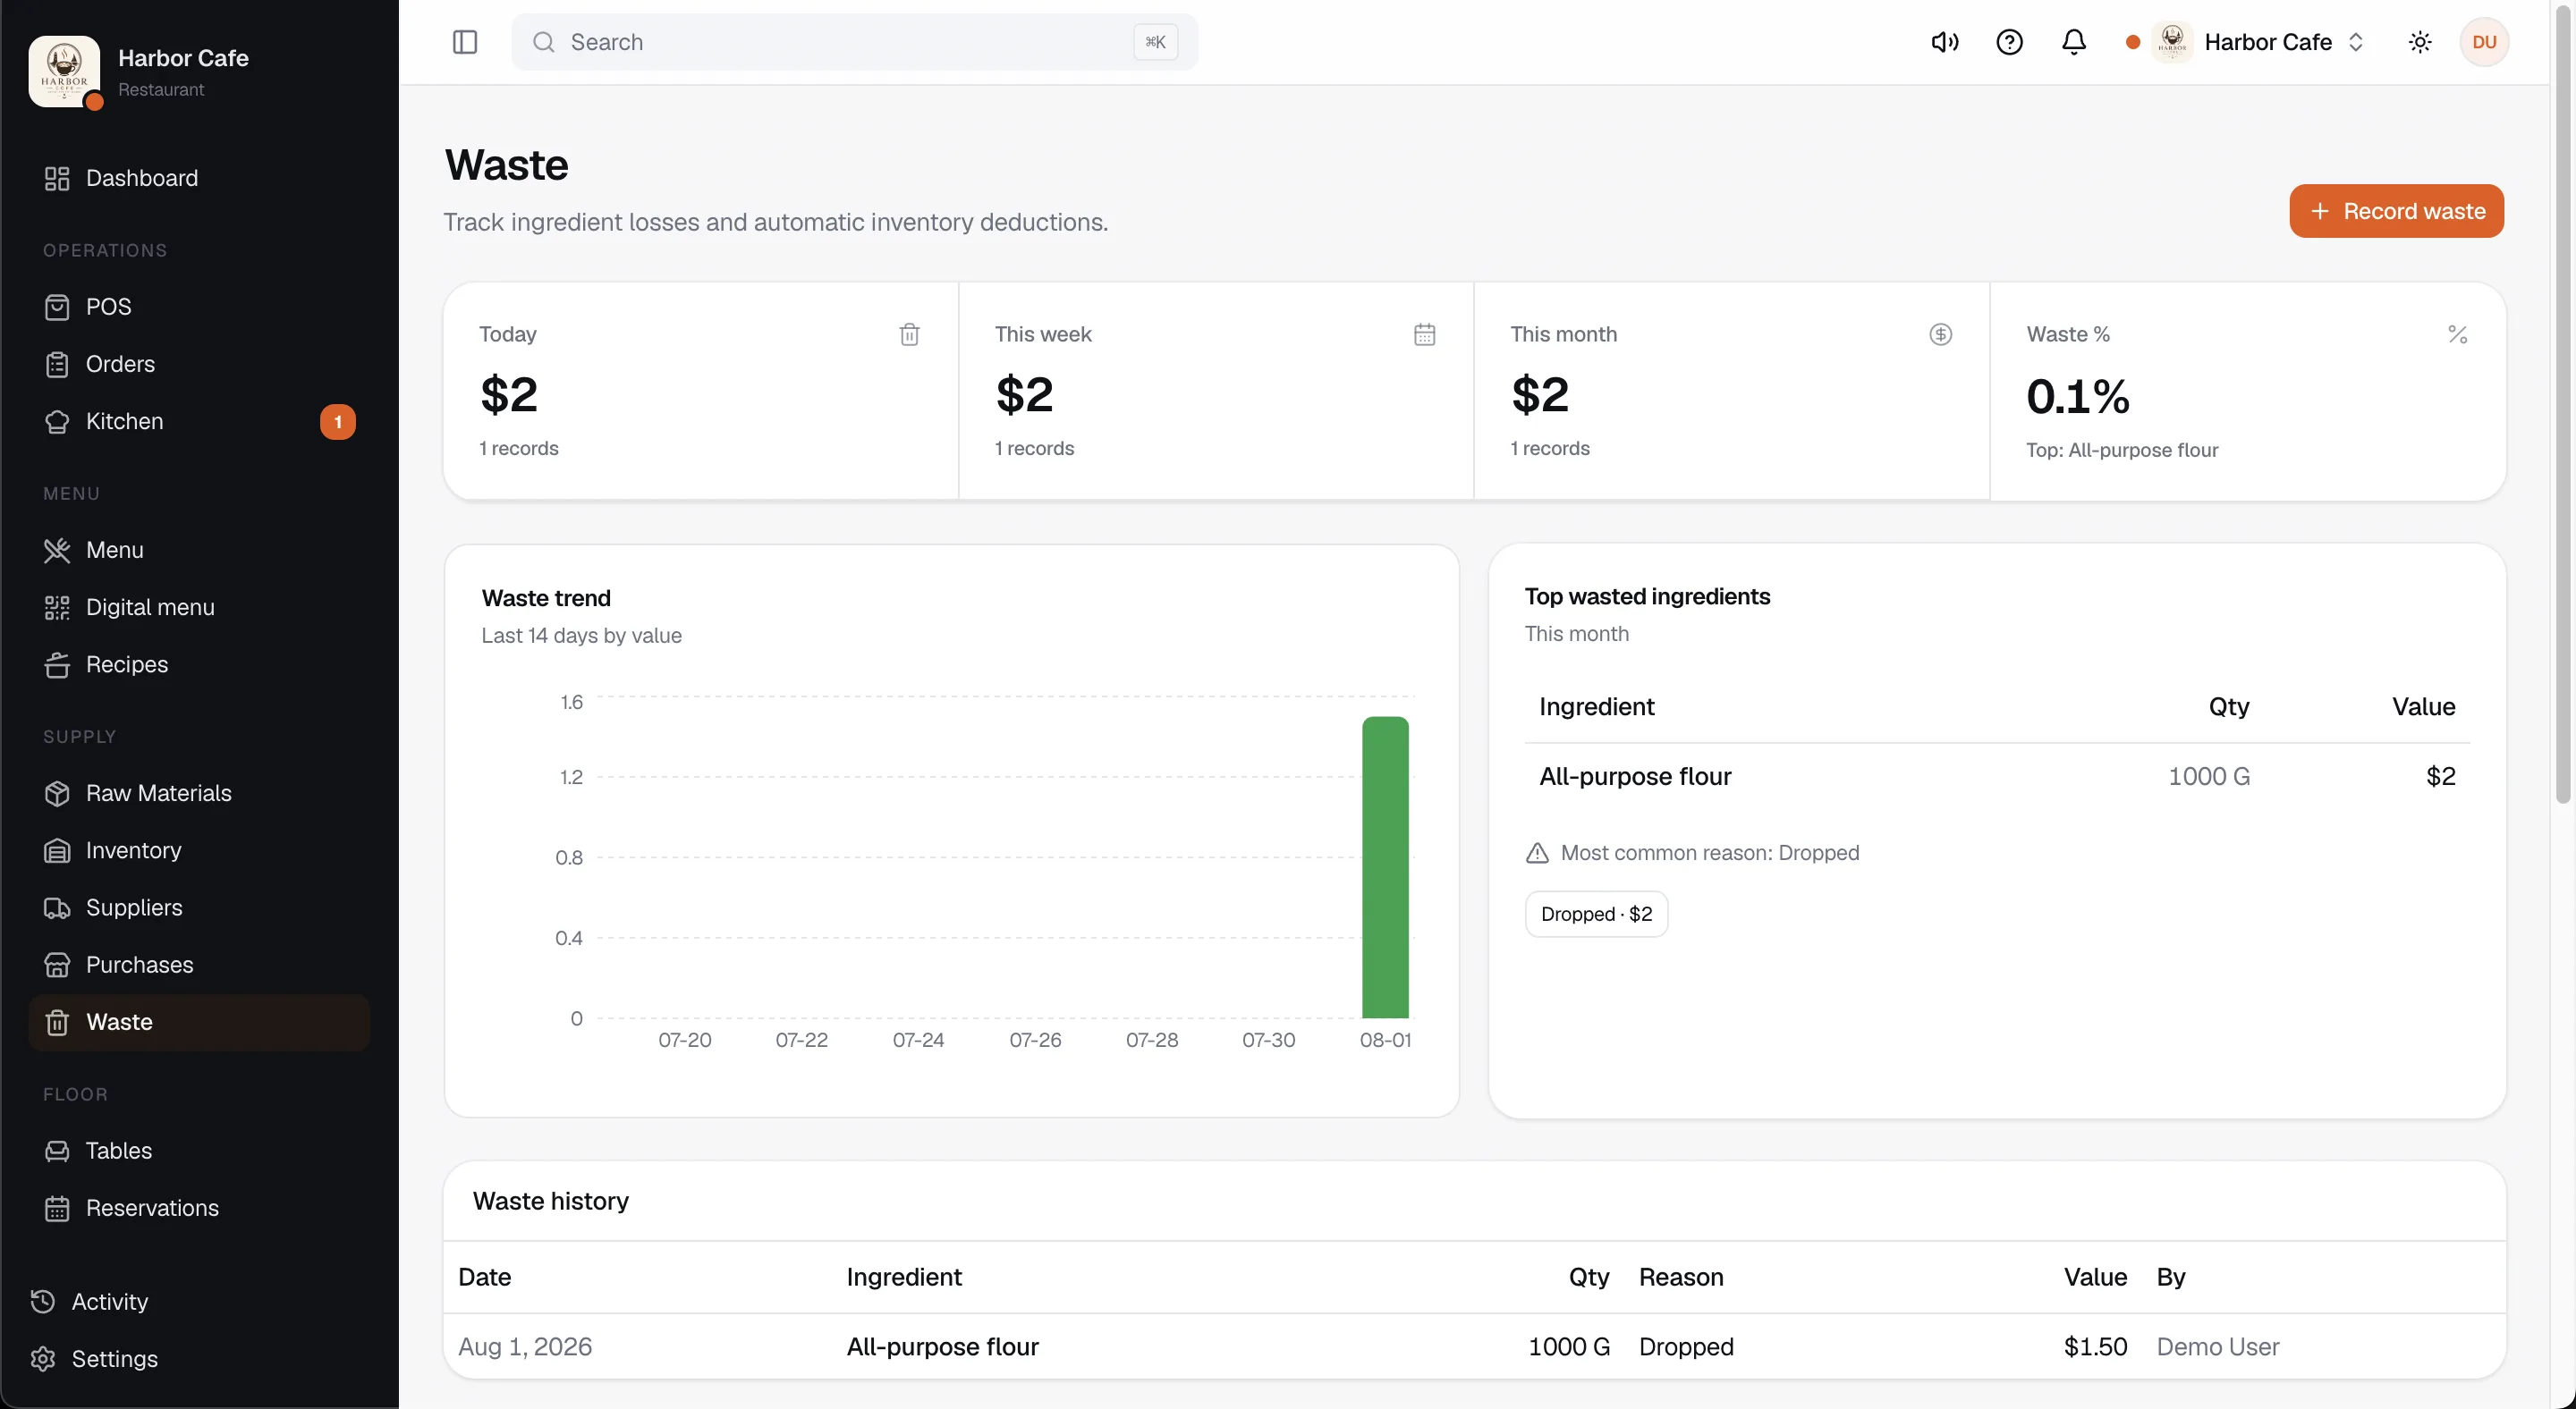Click the calendar icon on This week card

coord(1425,334)
